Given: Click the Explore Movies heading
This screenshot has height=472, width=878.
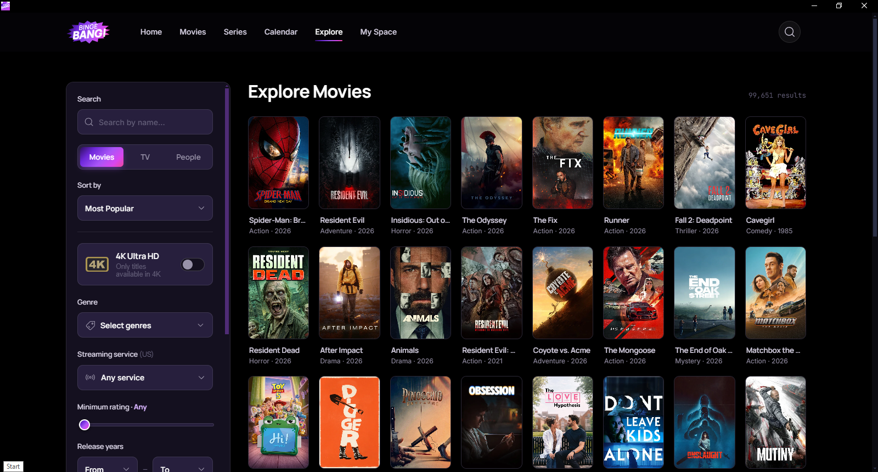Looking at the screenshot, I should pos(309,92).
